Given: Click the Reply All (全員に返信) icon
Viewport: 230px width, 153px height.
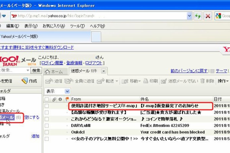Looking at the screenshot, I should pos(69,81).
